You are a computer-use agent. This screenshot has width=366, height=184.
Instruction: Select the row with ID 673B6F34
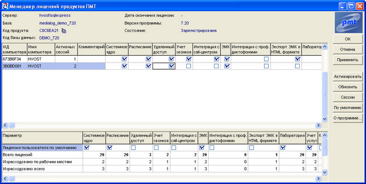(15, 59)
